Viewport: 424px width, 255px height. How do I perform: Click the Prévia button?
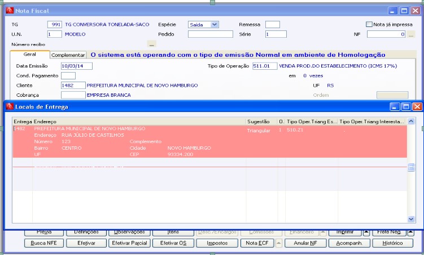(x=44, y=232)
